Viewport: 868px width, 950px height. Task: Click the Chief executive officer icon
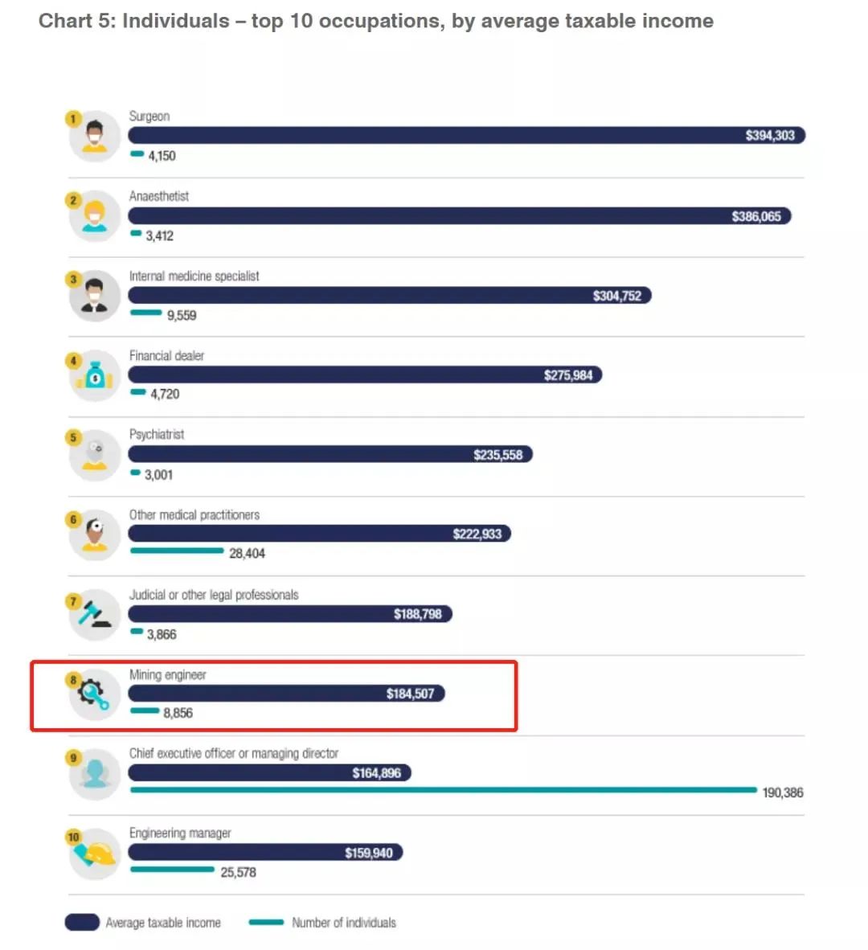[x=95, y=773]
